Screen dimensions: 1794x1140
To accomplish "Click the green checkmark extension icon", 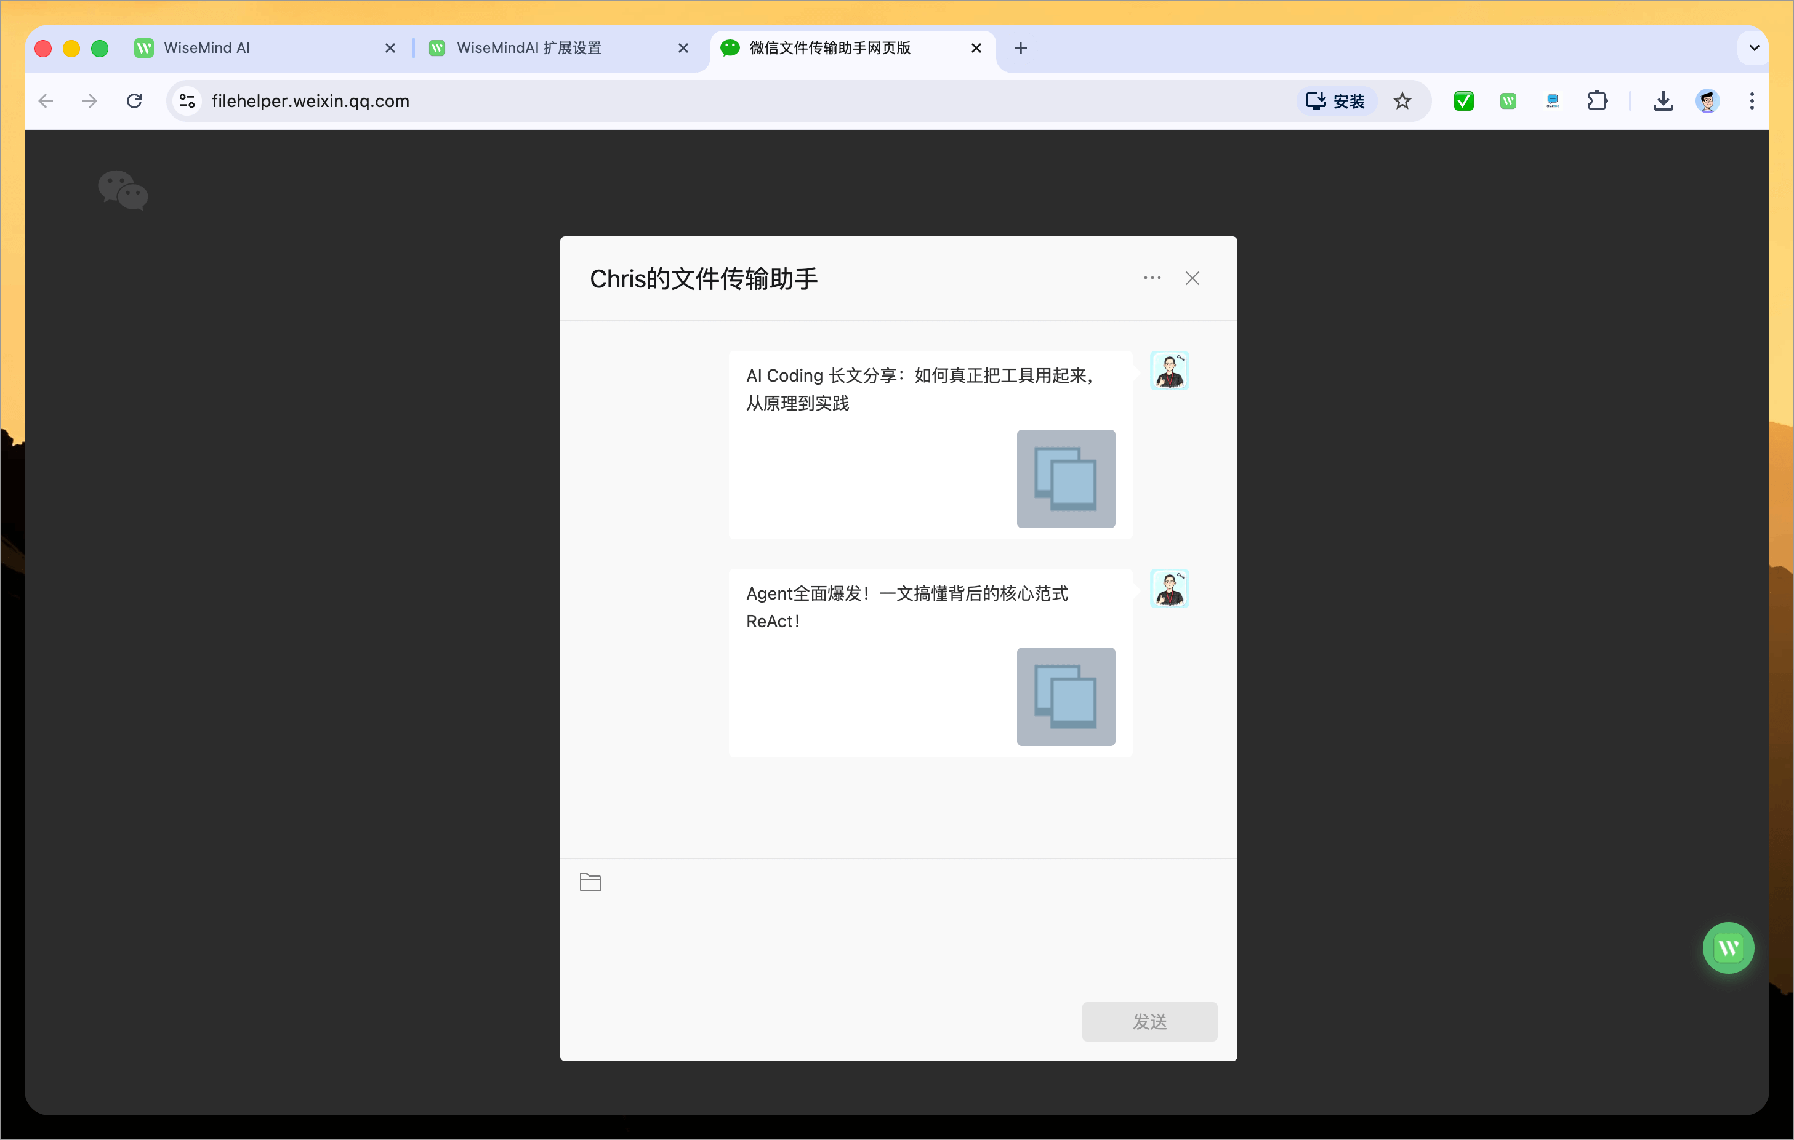I will [1463, 100].
